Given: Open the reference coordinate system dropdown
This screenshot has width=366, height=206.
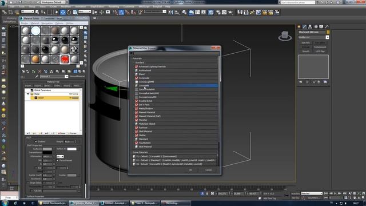Looking at the screenshot, I should click(85, 11).
